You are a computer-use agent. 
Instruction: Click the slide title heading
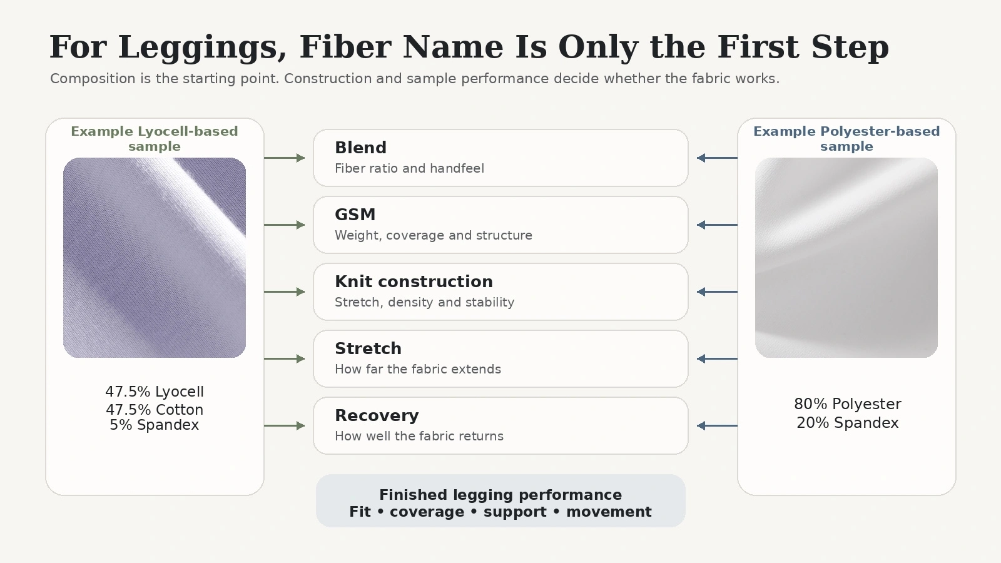pyautogui.click(x=469, y=48)
